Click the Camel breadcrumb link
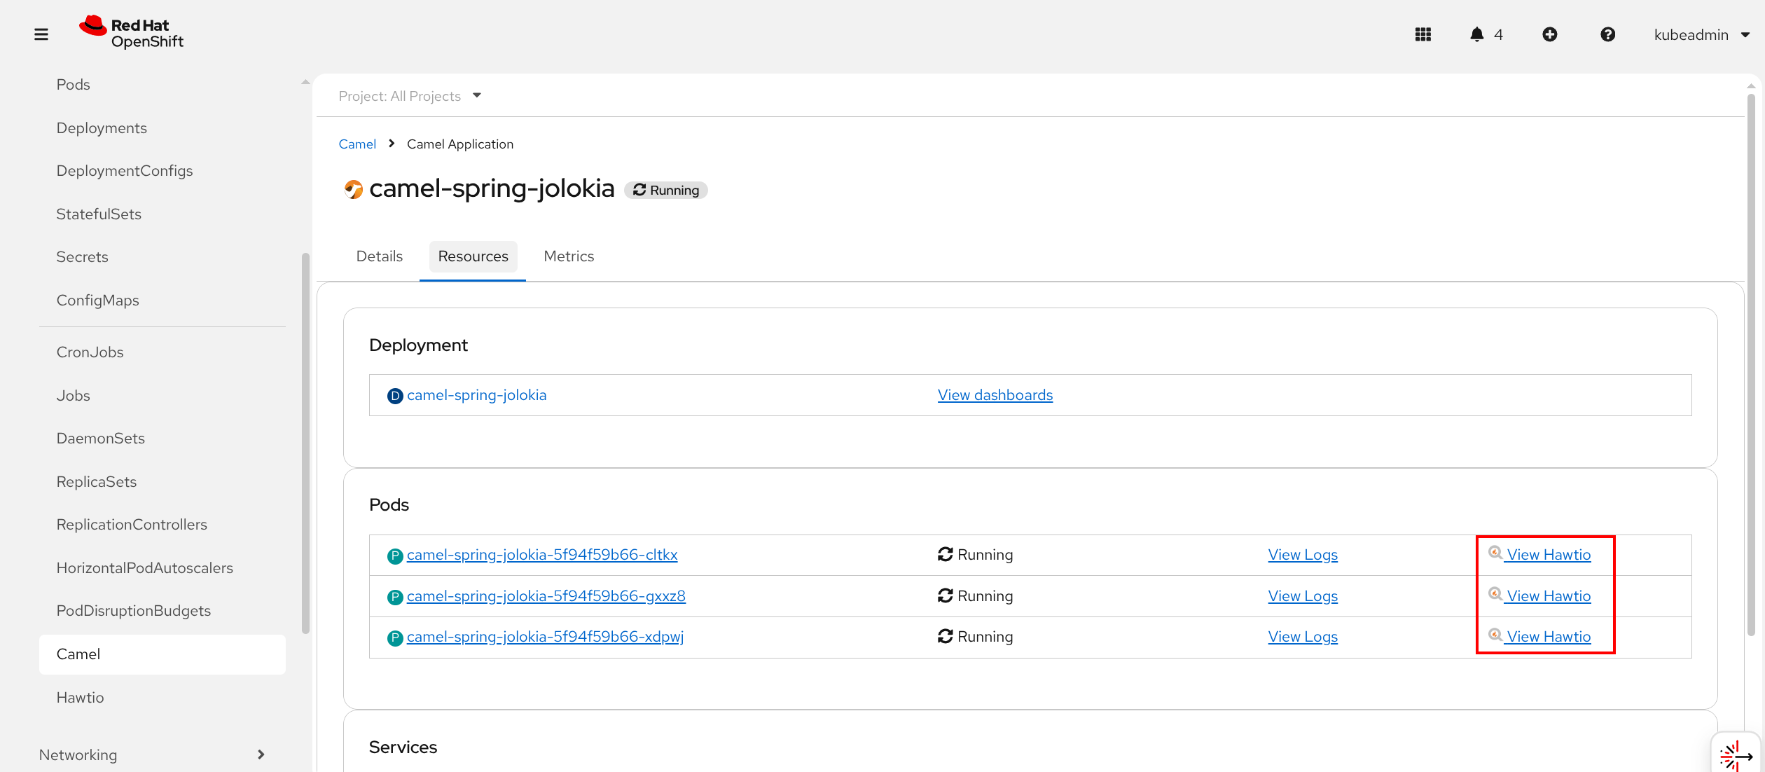Image resolution: width=1765 pixels, height=772 pixels. pyautogui.click(x=357, y=144)
